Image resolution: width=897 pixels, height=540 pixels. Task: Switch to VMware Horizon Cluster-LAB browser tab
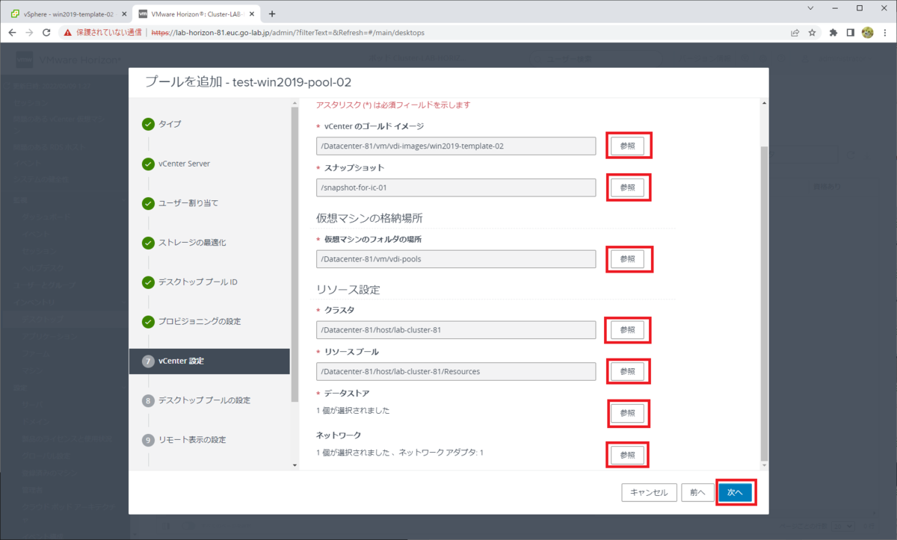[196, 13]
